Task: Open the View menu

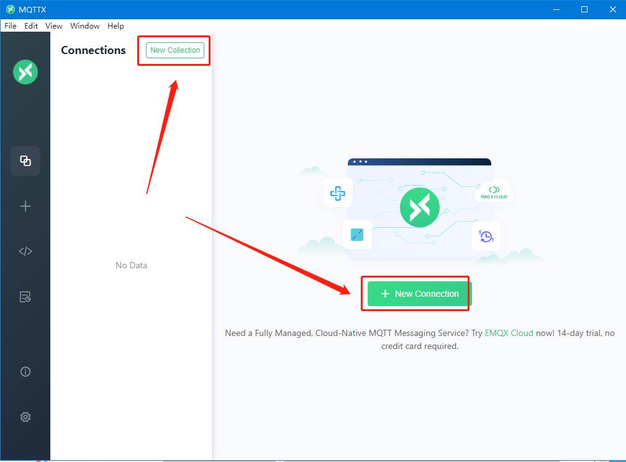Action: (54, 26)
